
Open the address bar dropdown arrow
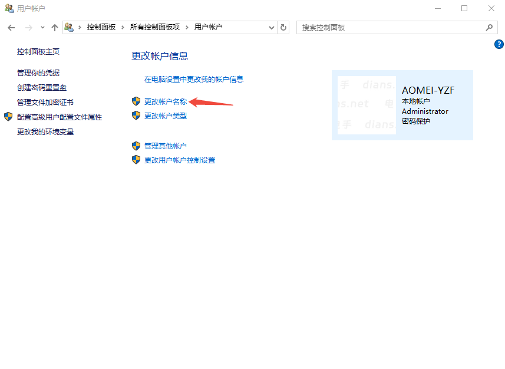271,27
